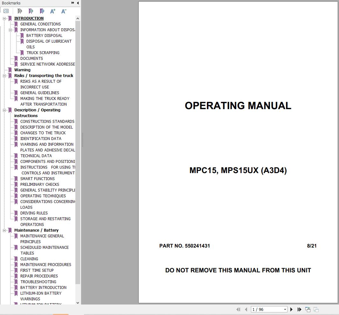
Task: Open RISKS AS A RESULT OF INCORRECT USE
Action: click(41, 84)
